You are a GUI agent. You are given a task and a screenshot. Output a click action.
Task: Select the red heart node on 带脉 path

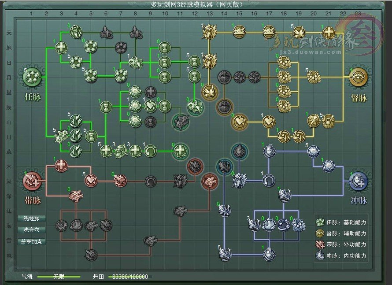tap(91, 180)
